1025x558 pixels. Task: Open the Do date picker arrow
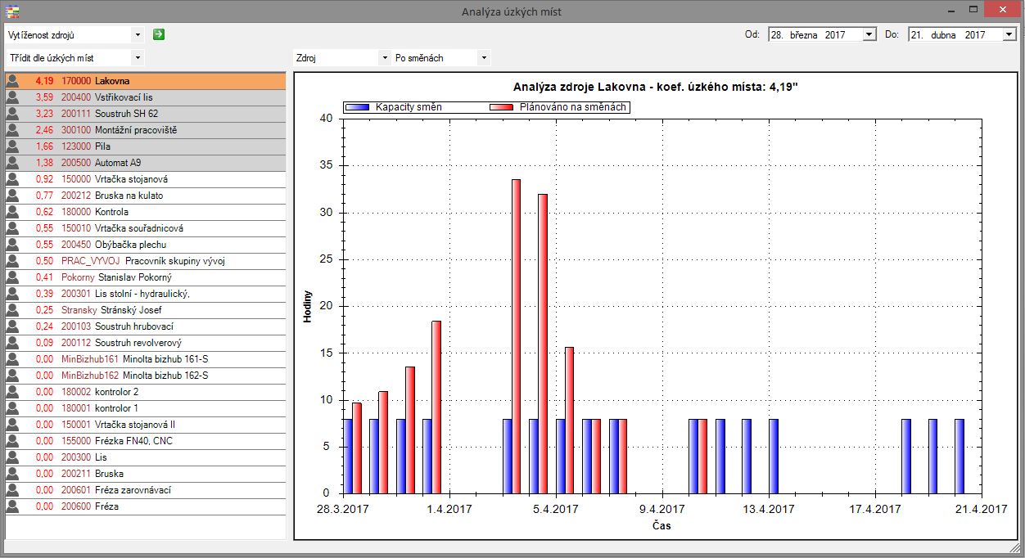1009,34
